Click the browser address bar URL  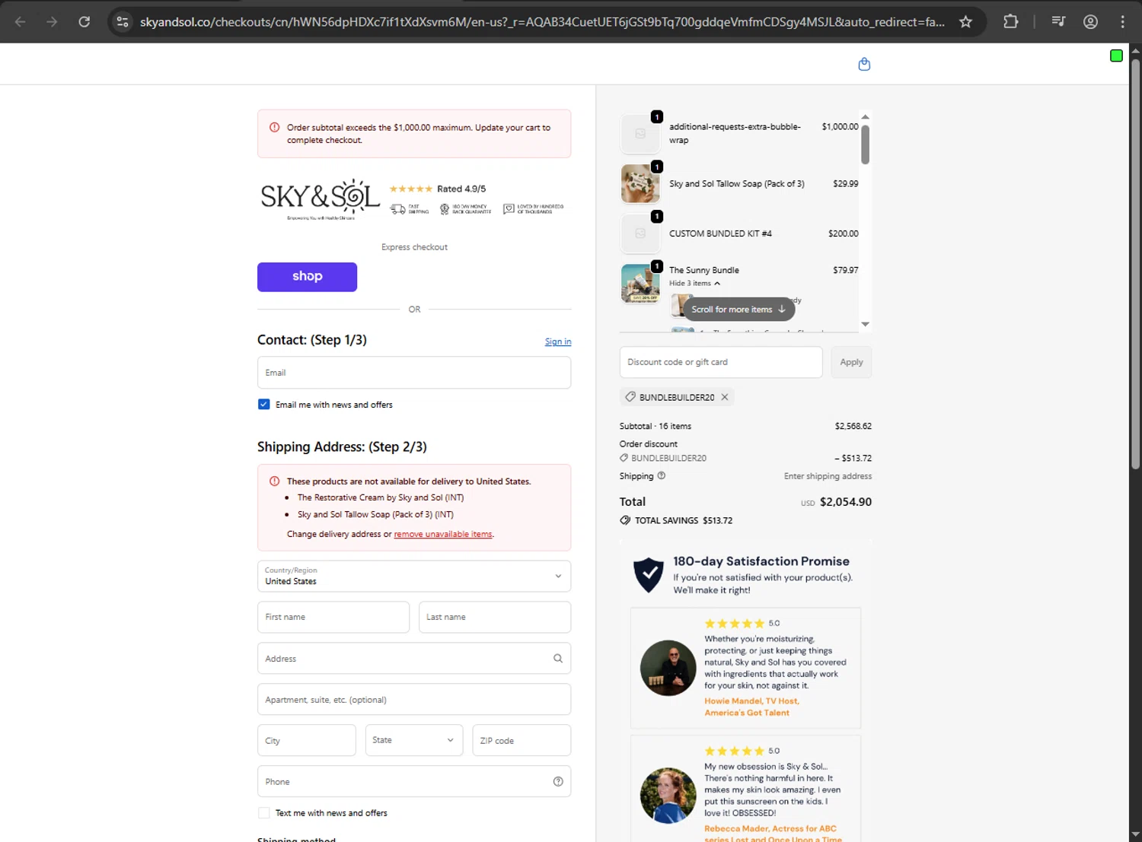click(x=542, y=22)
